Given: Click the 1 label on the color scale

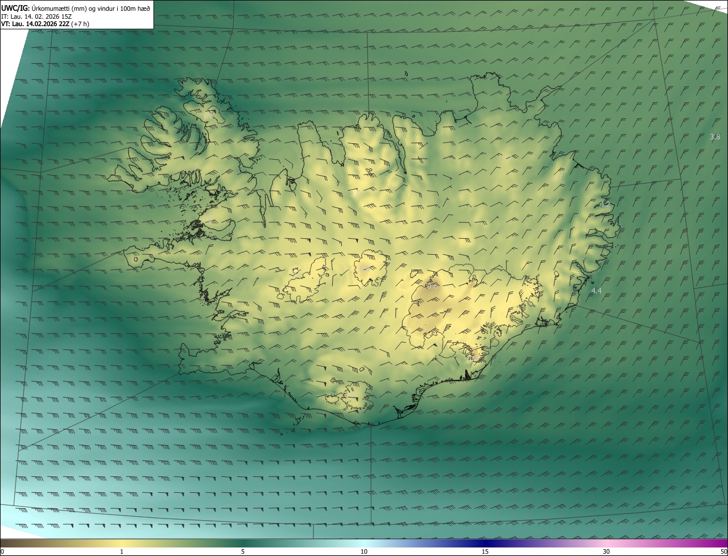Looking at the screenshot, I should click(122, 551).
